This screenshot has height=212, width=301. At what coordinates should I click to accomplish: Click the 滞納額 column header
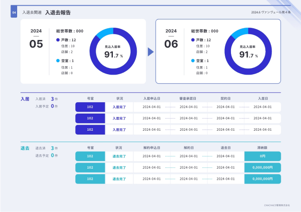(262, 148)
